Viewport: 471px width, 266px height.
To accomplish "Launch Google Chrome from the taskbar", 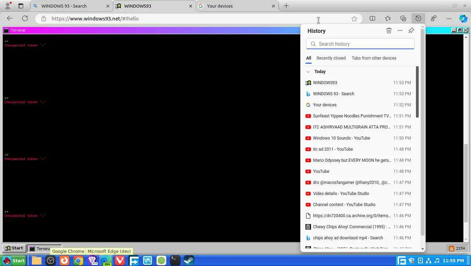I will (x=78, y=260).
